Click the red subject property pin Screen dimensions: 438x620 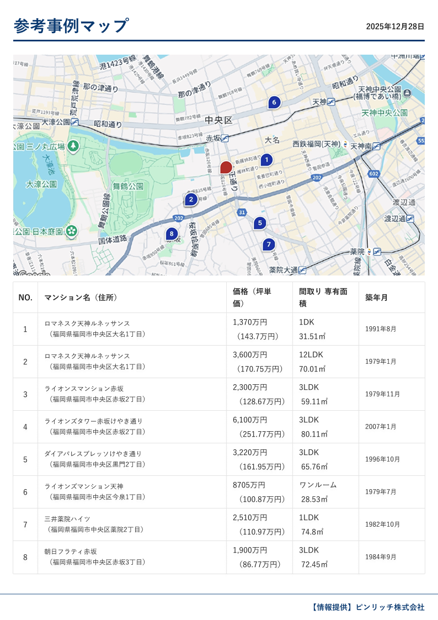tap(226, 167)
